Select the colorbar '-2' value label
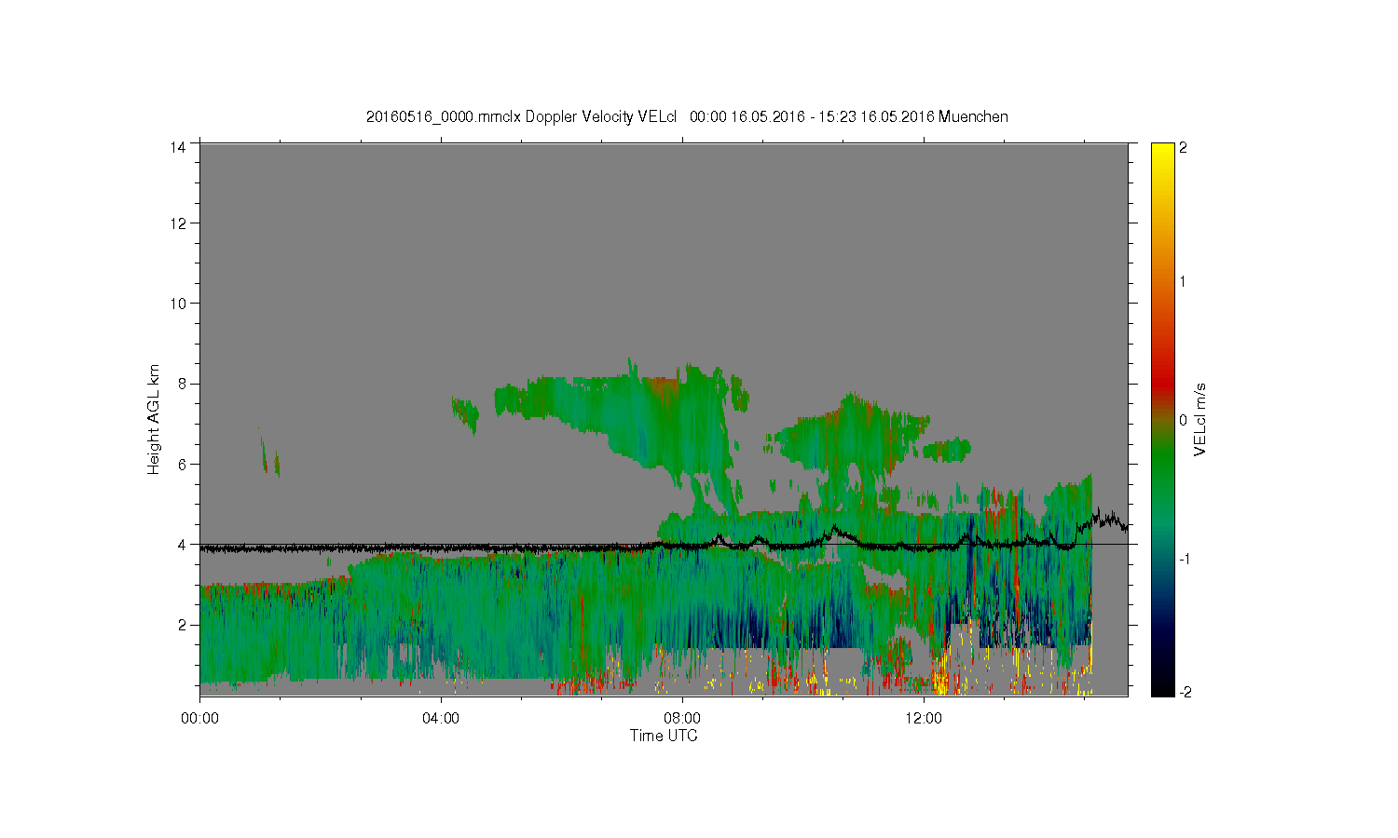 [1186, 692]
